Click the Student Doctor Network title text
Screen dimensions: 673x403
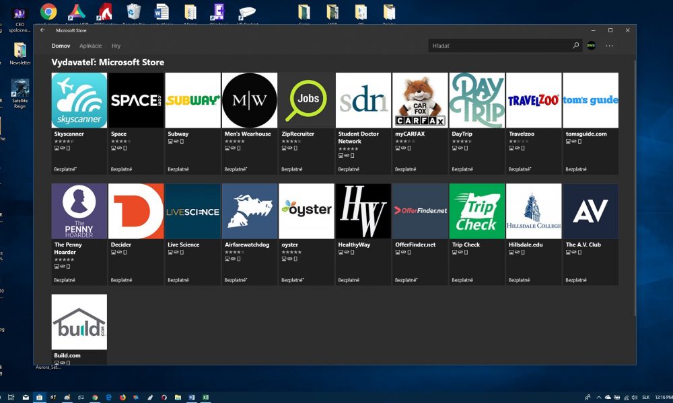point(358,138)
